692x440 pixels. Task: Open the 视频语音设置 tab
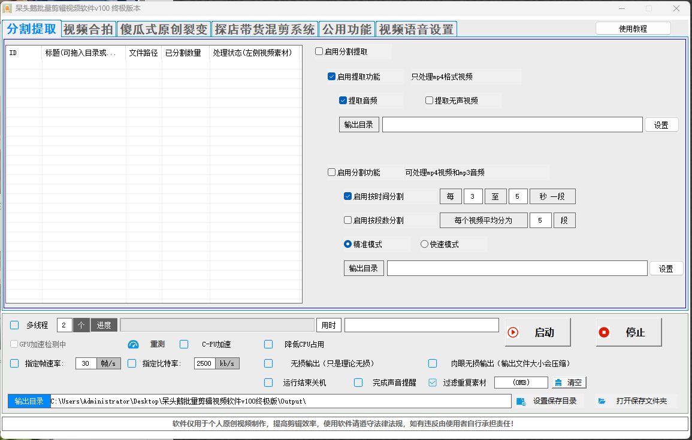416,29
